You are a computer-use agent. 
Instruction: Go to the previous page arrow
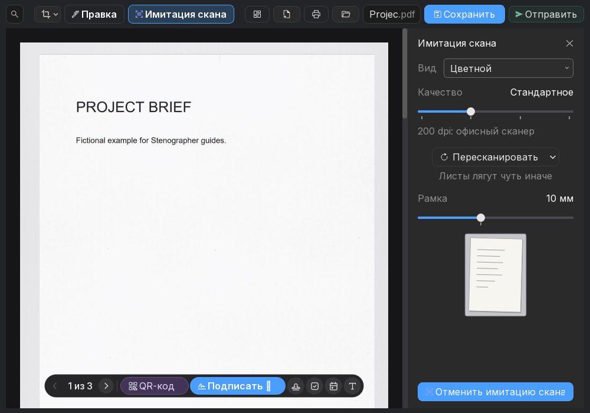click(x=55, y=386)
